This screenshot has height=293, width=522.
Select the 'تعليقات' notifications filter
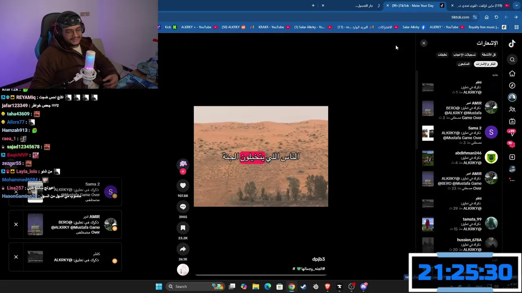442,55
